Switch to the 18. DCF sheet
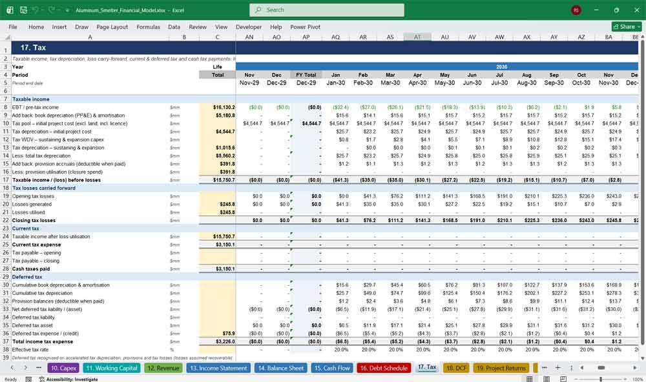Image resolution: width=646 pixels, height=382 pixels. point(457,368)
